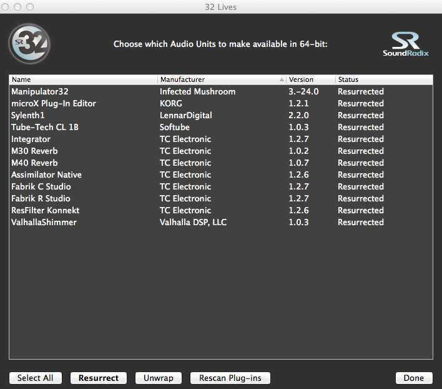Select Tube-Tech CL 1B entry
This screenshot has height=389, width=442.
coord(221,127)
